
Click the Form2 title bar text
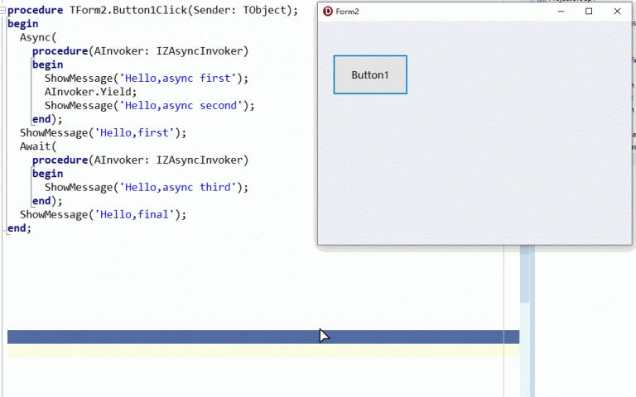pos(347,12)
